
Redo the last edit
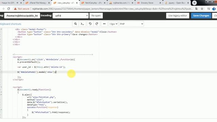point(97,24)
